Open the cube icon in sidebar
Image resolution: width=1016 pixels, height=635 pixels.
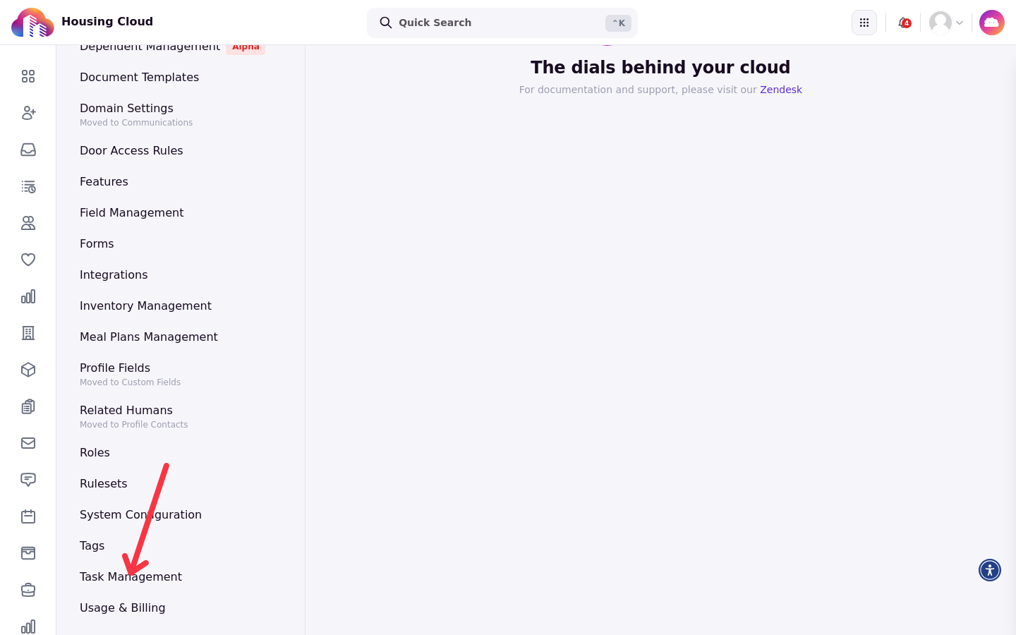[x=28, y=370]
